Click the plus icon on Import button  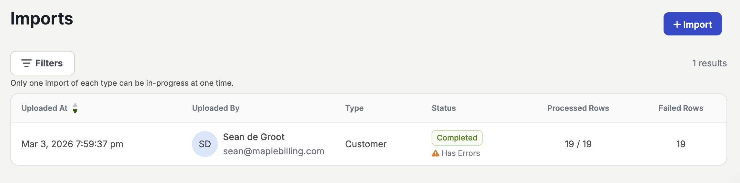[x=677, y=24]
